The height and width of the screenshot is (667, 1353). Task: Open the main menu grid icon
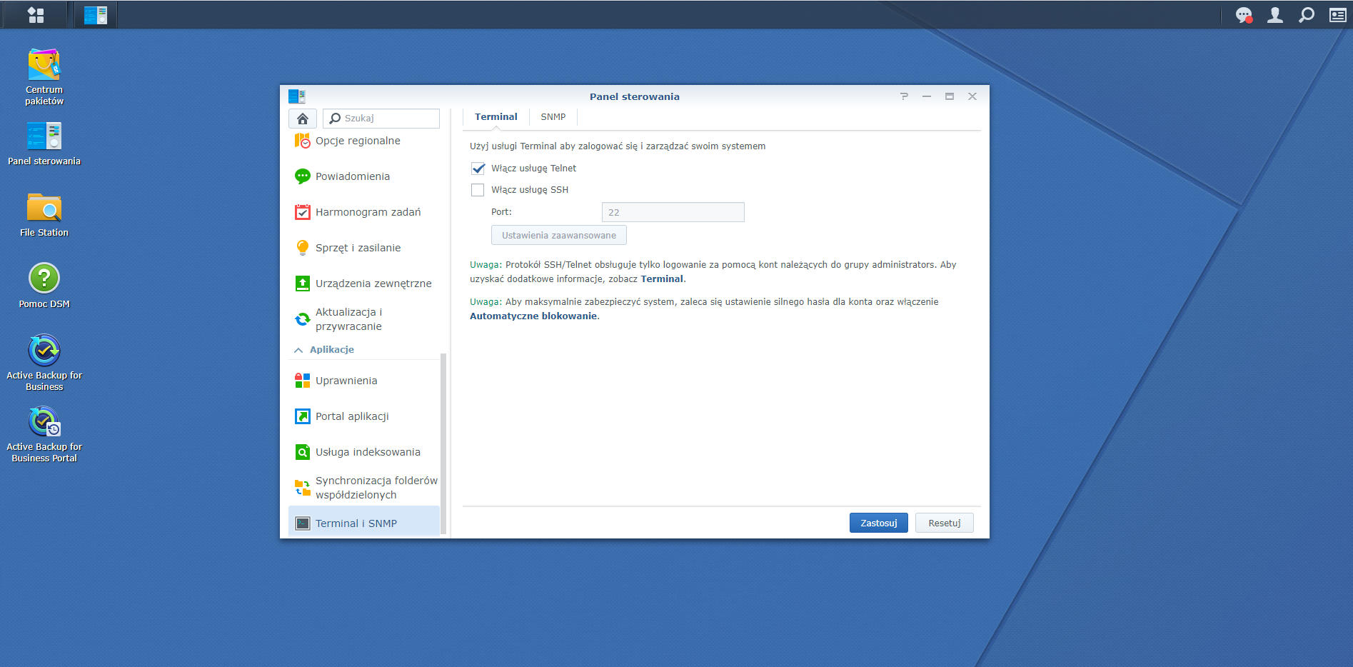pos(36,15)
